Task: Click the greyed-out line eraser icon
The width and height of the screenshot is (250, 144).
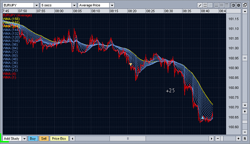Action: point(210,5)
